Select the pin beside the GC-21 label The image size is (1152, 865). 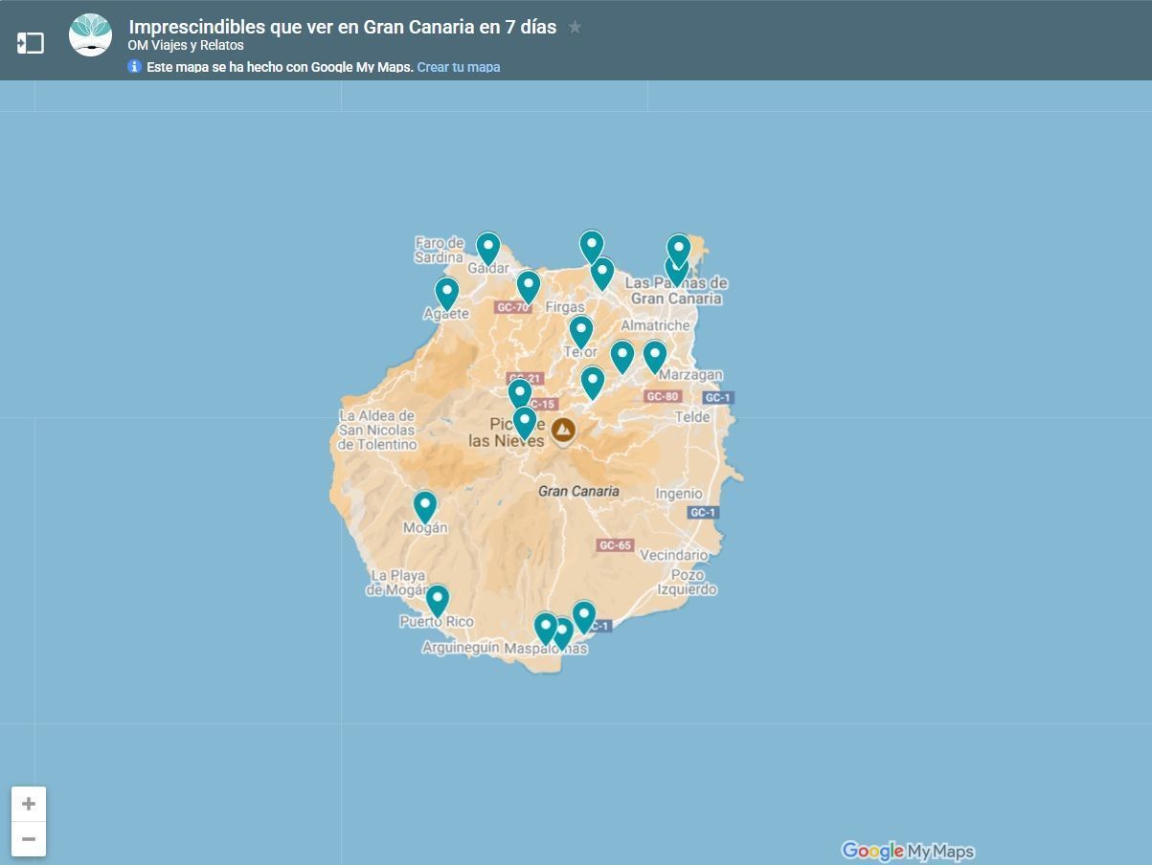coord(520,393)
